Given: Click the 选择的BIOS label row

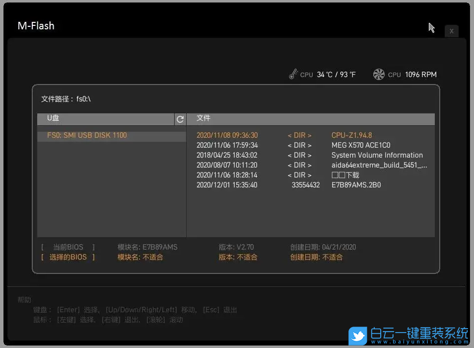Looking at the screenshot, I should (x=68, y=257).
